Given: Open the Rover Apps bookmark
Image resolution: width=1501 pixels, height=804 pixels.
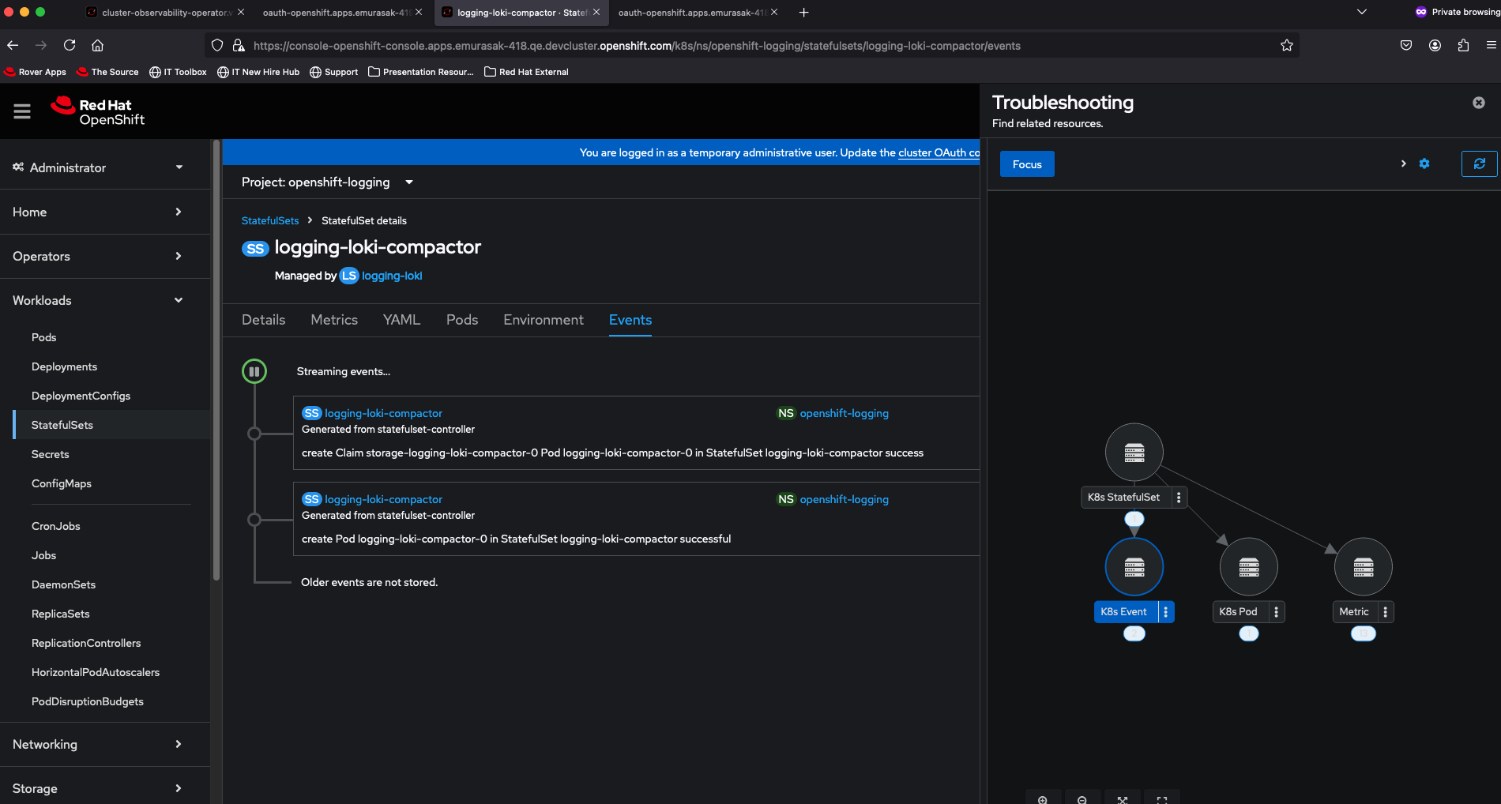Looking at the screenshot, I should 36,72.
